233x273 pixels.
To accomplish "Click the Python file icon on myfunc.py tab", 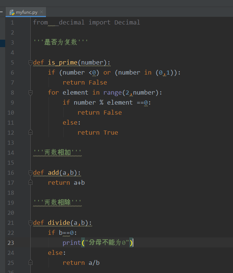I will click(12, 12).
